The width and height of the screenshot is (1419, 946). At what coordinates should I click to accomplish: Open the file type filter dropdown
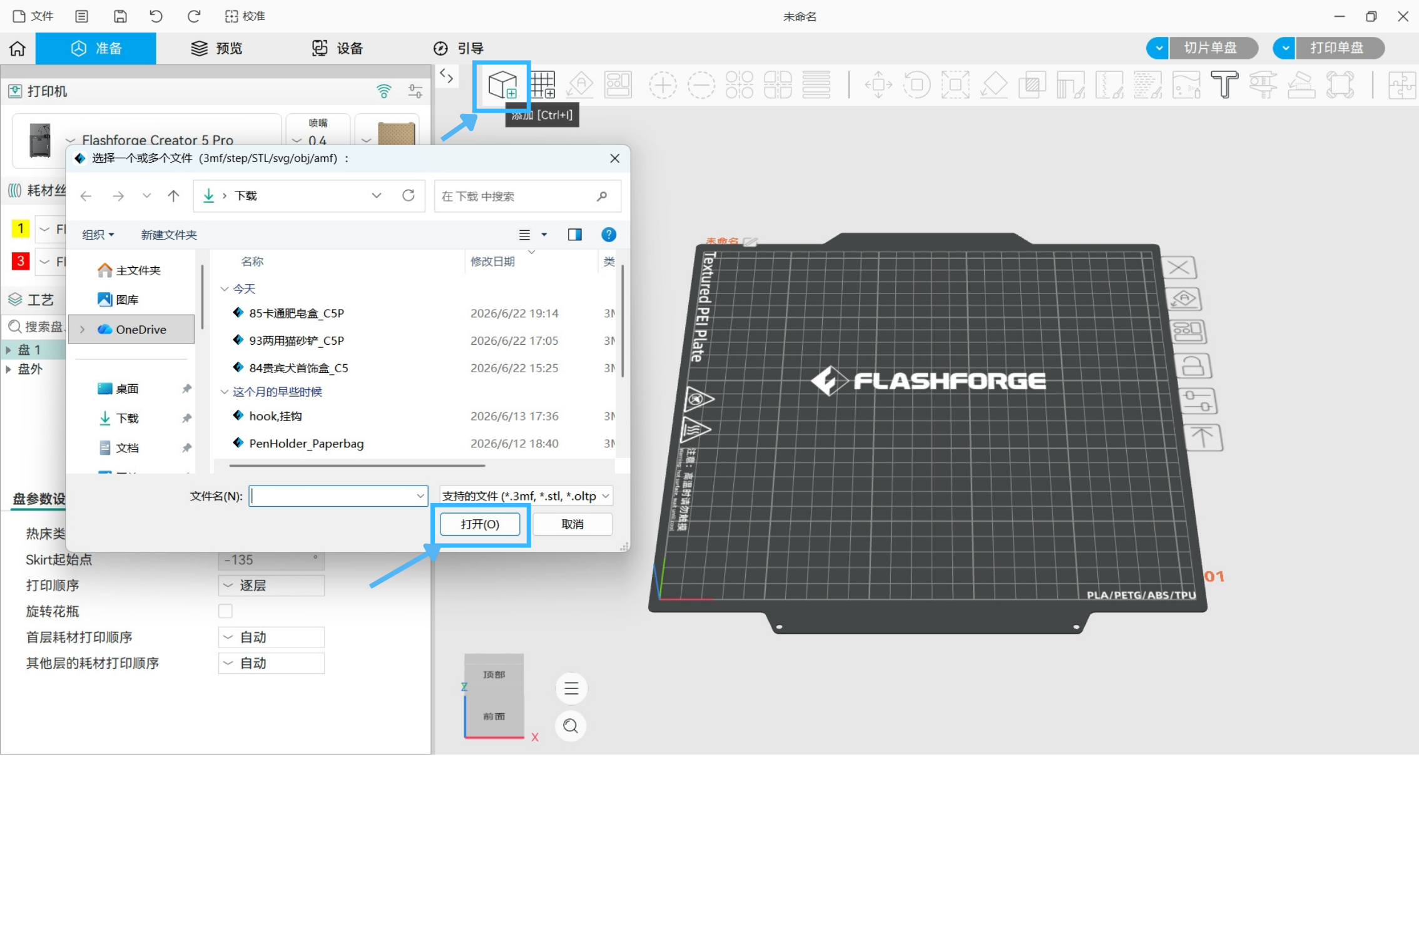click(x=526, y=496)
